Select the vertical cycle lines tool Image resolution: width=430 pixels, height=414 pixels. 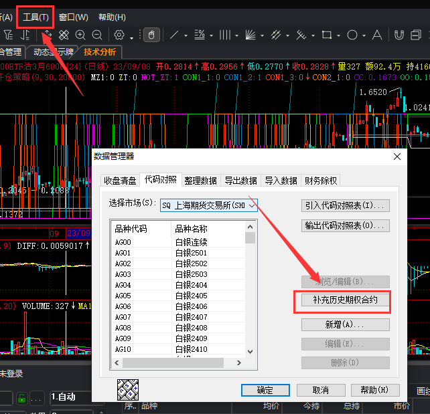[x=225, y=35]
